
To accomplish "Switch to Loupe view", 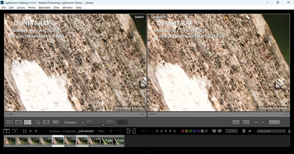I will [x=18, y=122].
